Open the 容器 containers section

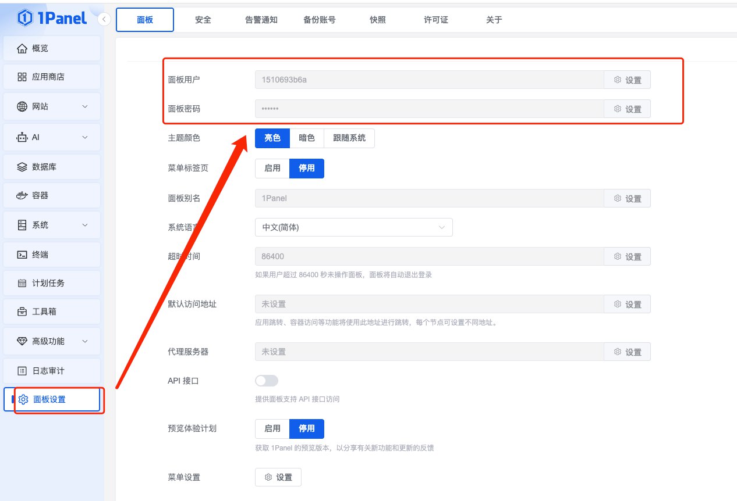click(51, 196)
